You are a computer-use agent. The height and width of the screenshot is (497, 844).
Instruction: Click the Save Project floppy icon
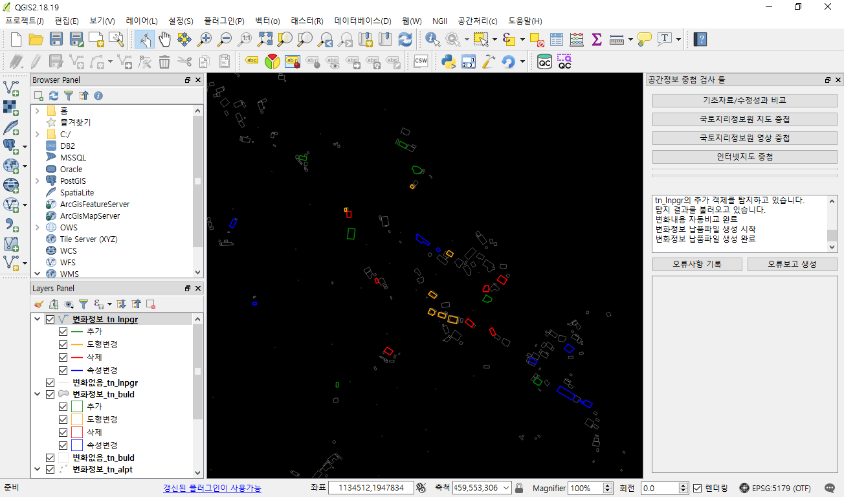(56, 39)
